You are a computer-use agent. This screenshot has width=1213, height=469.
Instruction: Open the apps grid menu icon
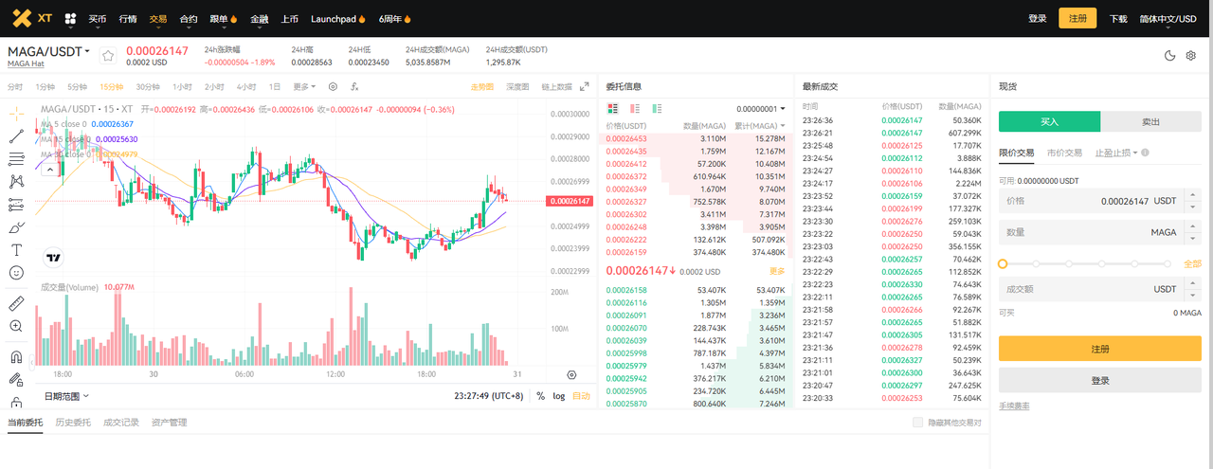70,18
